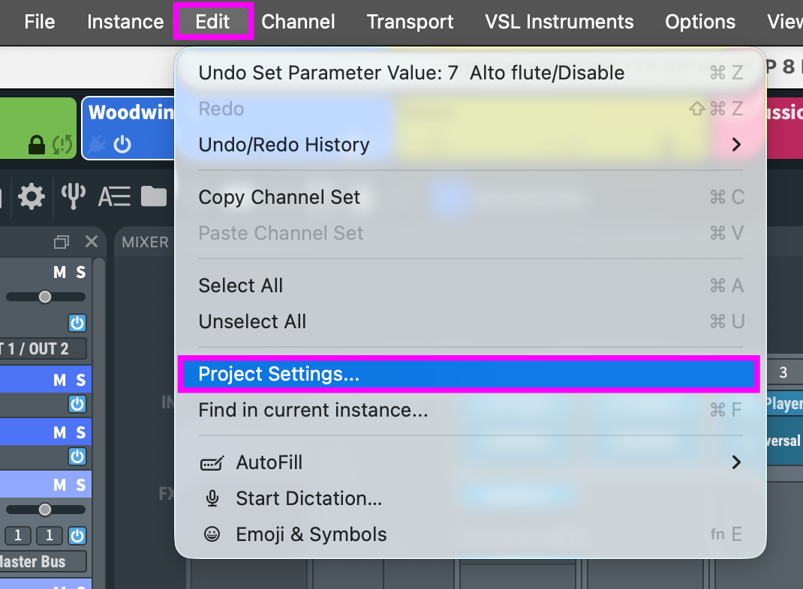Viewport: 803px width, 589px height.
Task: Click the Master Bus output button
Action: pos(41,561)
